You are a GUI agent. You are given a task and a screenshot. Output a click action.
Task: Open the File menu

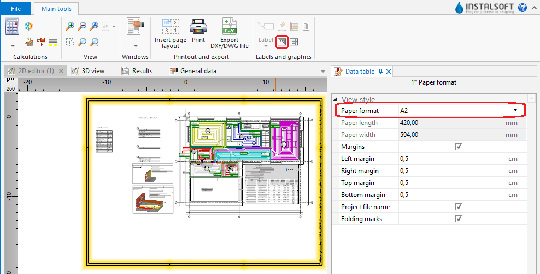(16, 9)
